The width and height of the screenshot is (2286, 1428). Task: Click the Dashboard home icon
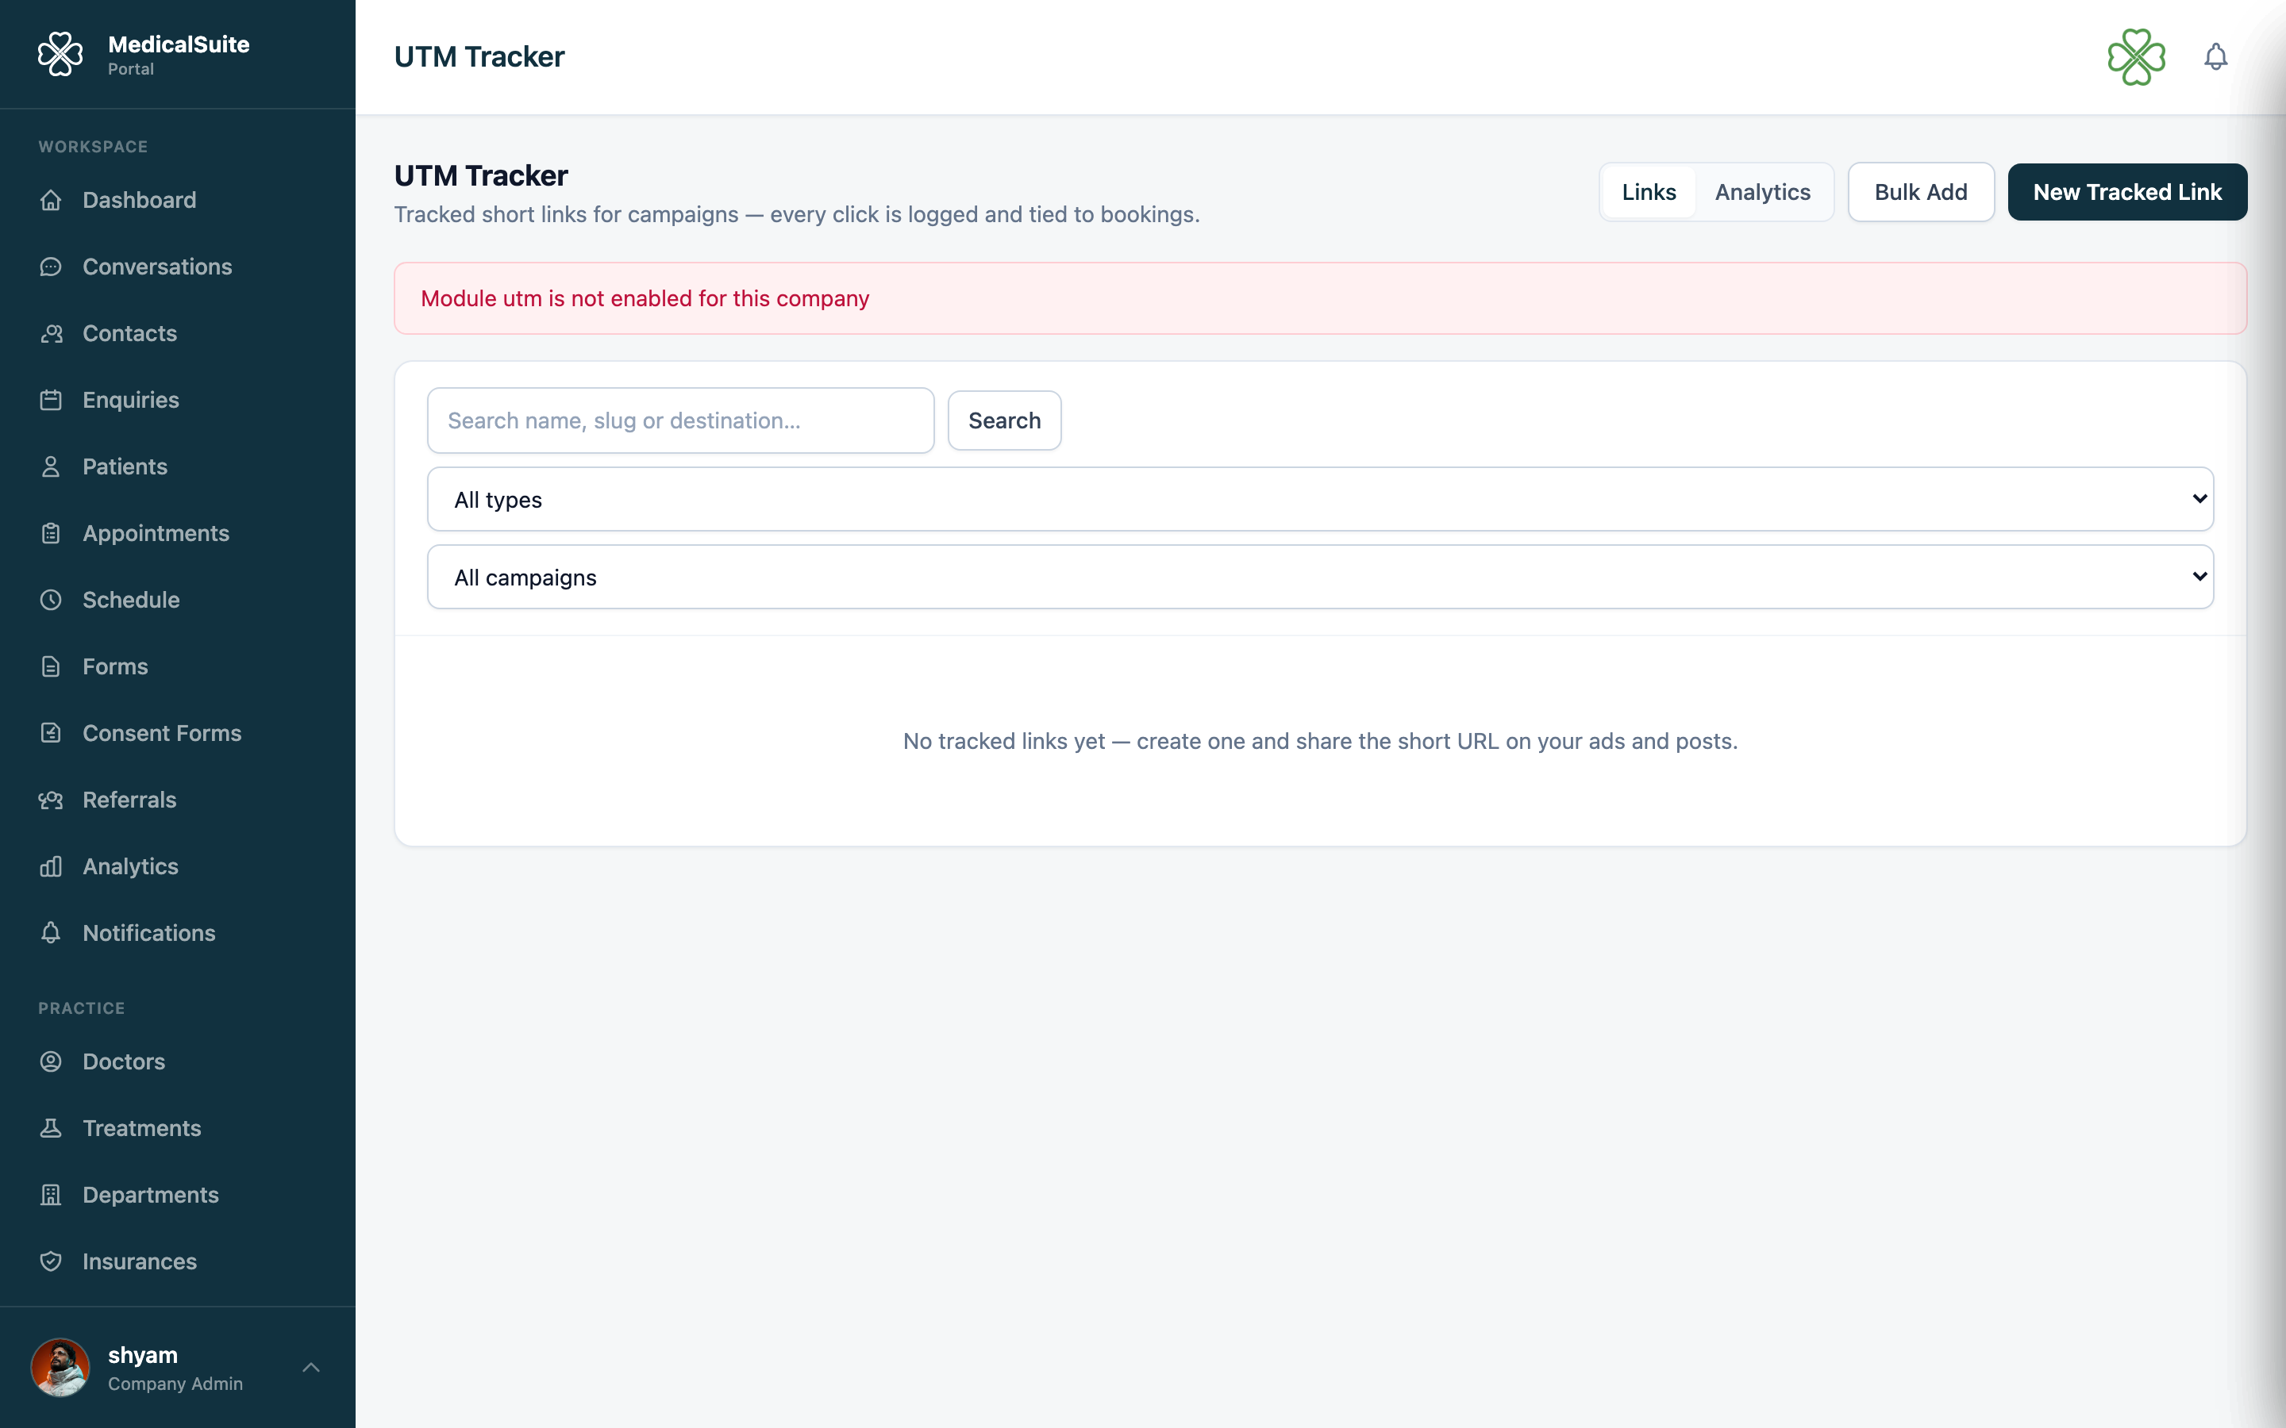click(x=51, y=200)
